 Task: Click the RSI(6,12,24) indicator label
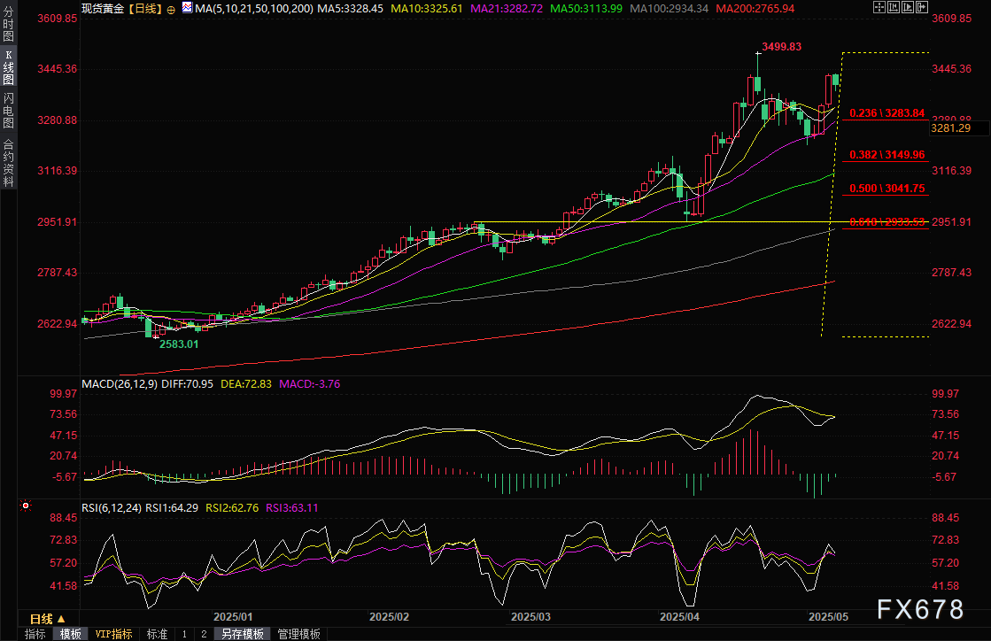[x=112, y=508]
